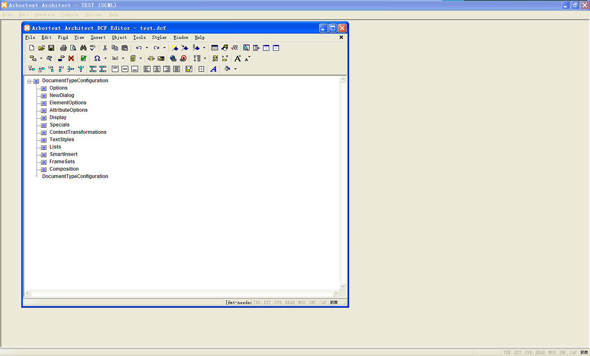Open the Redo history dropdown arrow
The image size is (590, 356).
tap(164, 48)
